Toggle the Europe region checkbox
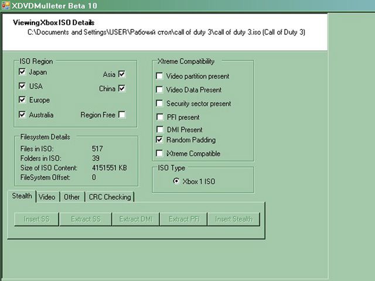 (x=22, y=100)
